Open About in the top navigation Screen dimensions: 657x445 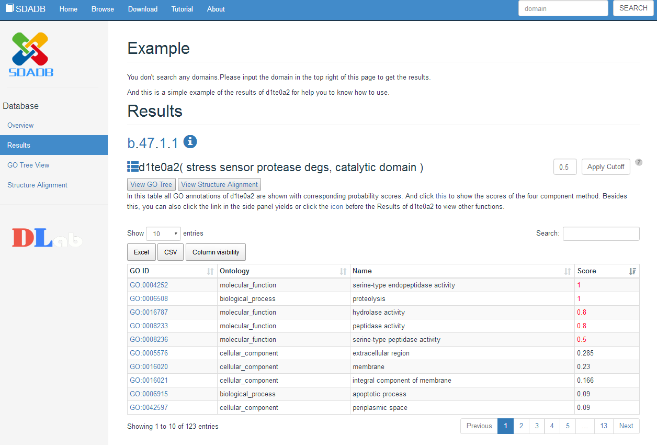tap(216, 9)
